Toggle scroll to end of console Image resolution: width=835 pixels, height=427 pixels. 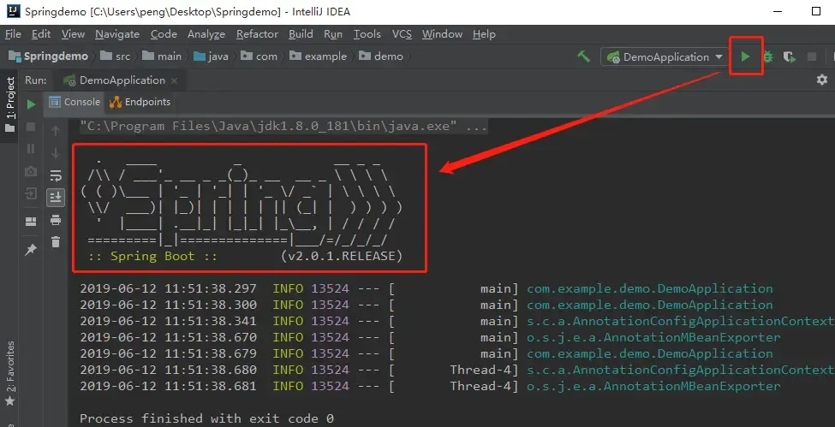tap(56, 198)
